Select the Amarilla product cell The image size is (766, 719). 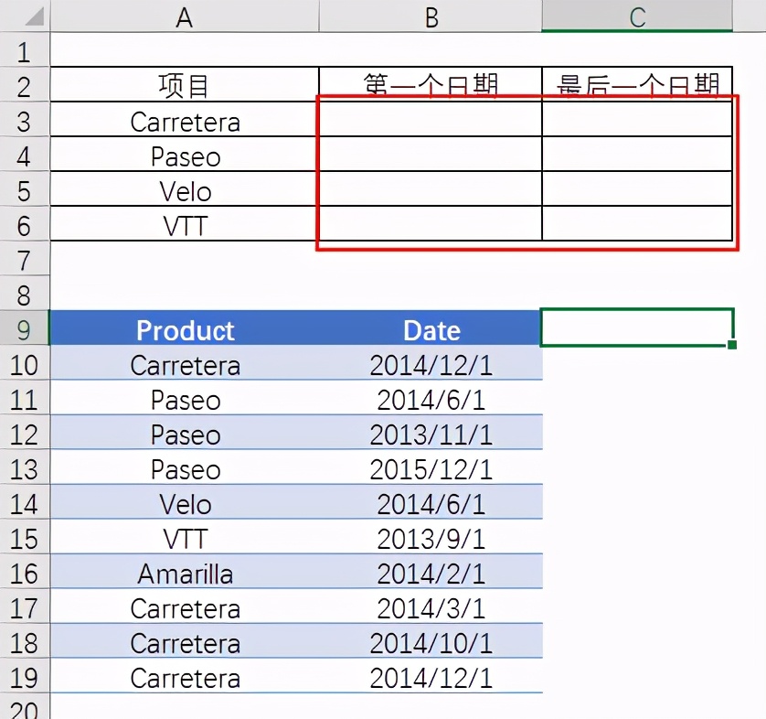(185, 574)
